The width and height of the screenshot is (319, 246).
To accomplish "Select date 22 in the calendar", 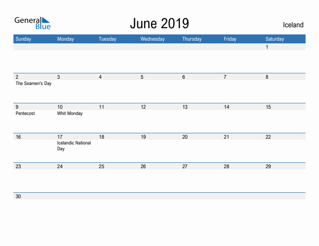I will (x=268, y=137).
